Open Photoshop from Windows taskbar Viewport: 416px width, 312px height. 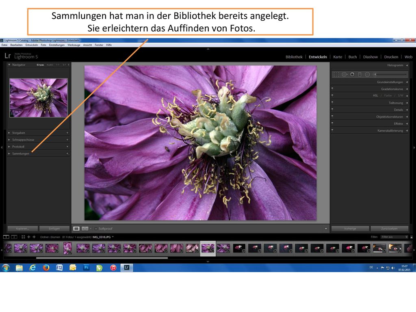86,268
